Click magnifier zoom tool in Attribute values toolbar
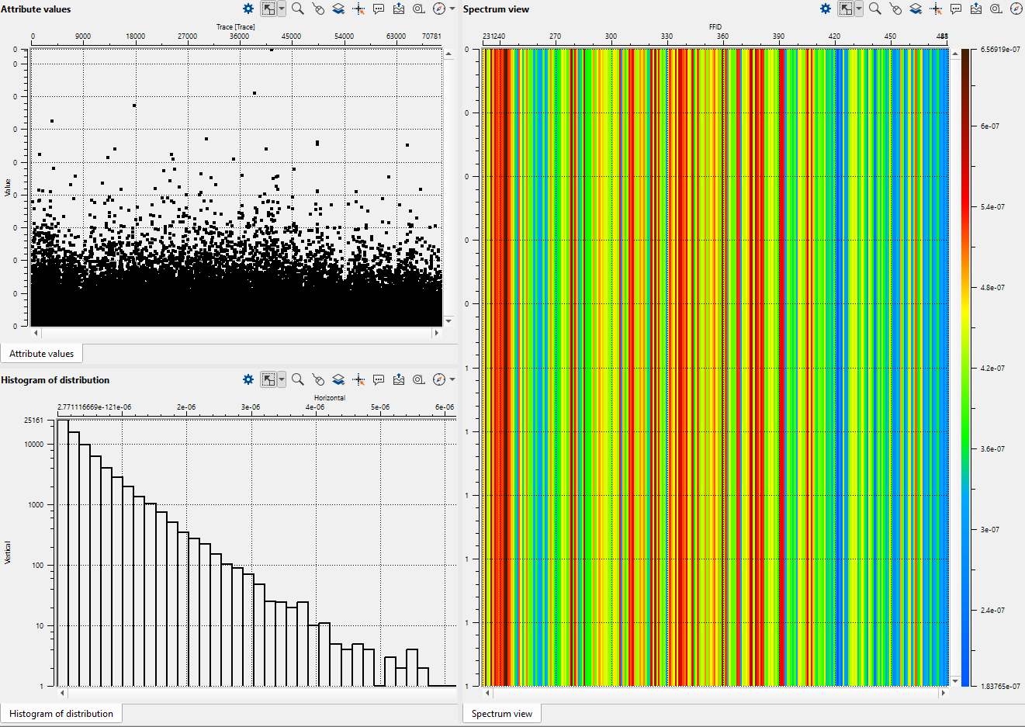 click(297, 9)
